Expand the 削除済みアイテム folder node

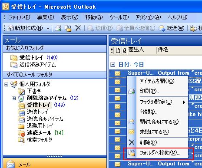(13, 99)
